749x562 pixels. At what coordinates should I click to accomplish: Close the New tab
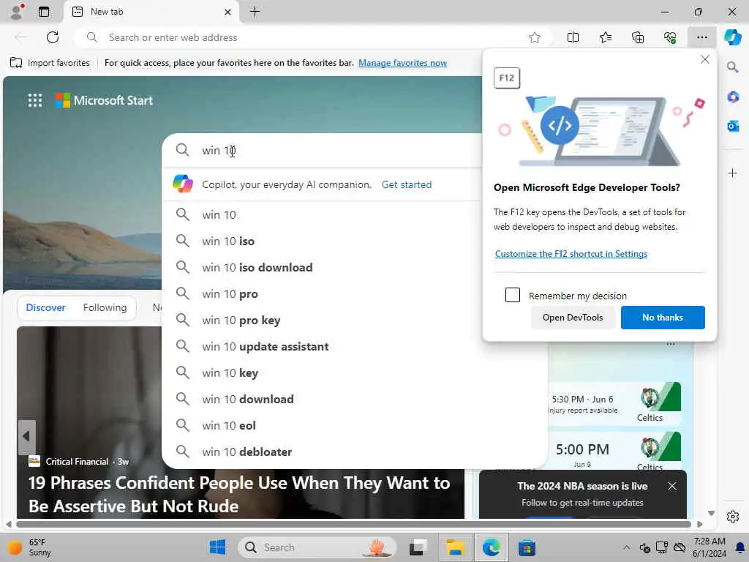(228, 12)
